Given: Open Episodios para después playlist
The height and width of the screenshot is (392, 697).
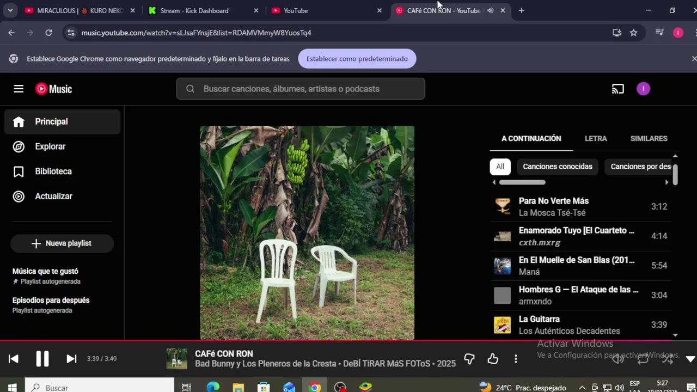Looking at the screenshot, I should click(51, 305).
